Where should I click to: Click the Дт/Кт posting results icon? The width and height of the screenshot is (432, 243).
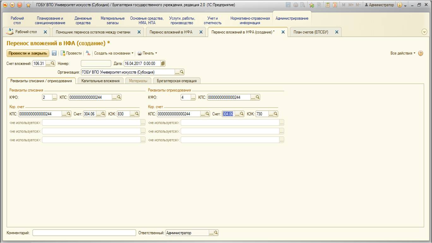88,53
